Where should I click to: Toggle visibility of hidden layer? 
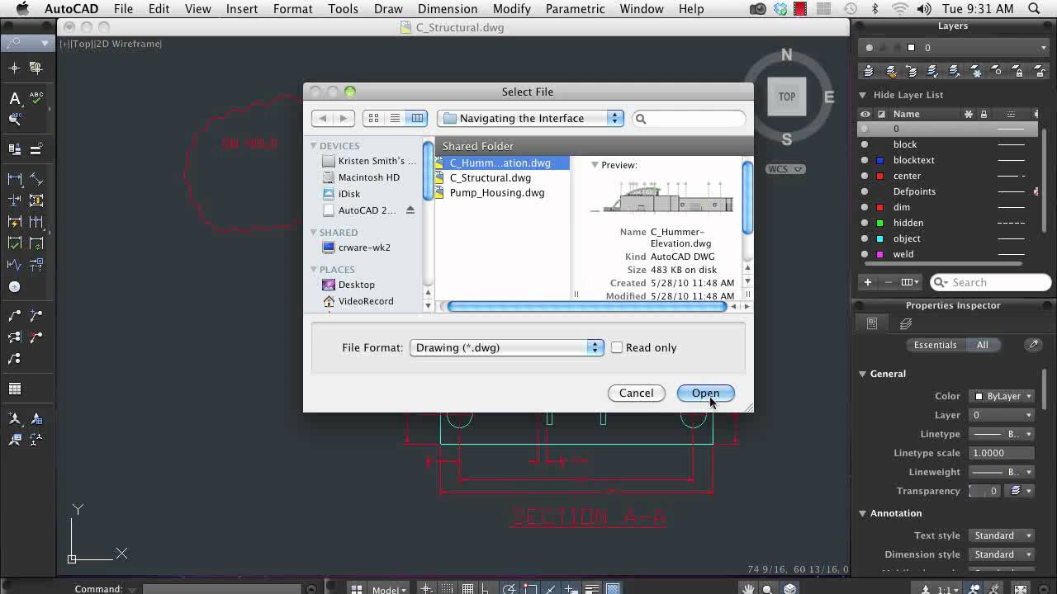865,223
